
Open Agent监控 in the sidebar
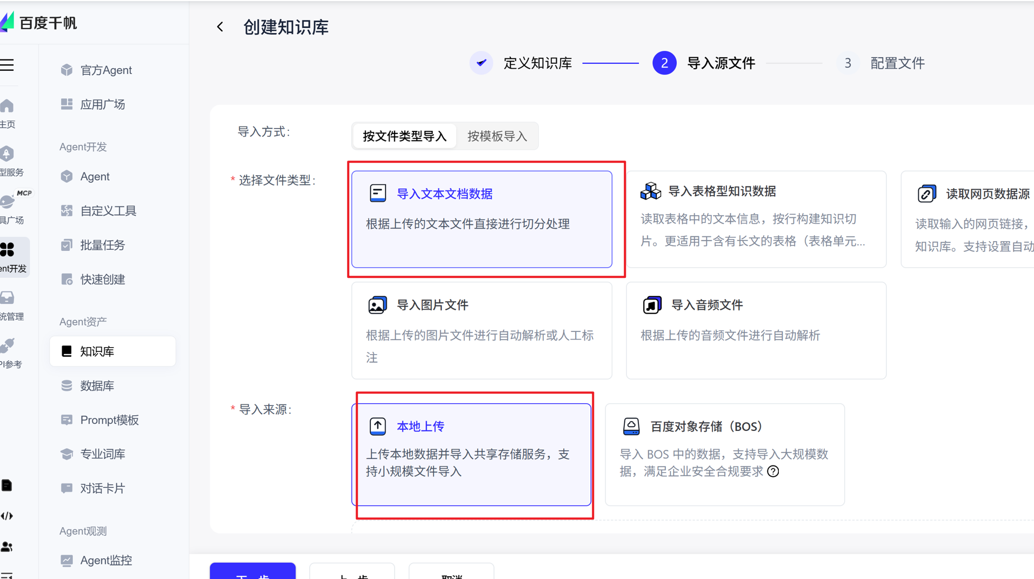pos(105,560)
